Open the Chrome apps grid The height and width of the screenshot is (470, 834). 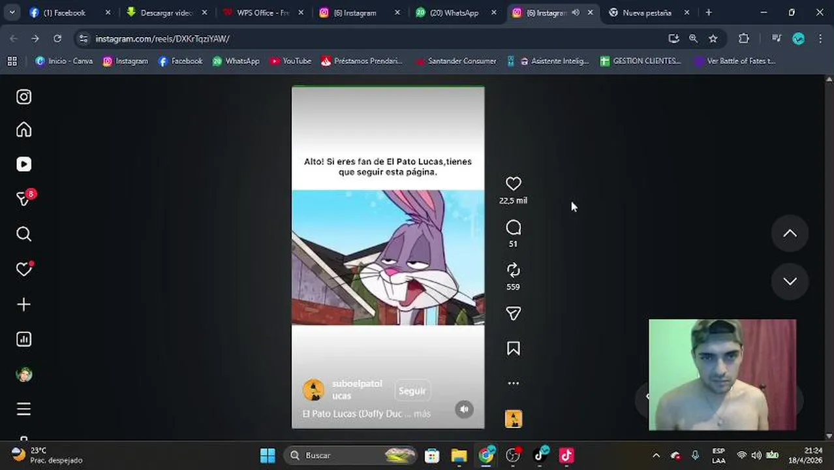click(x=12, y=61)
